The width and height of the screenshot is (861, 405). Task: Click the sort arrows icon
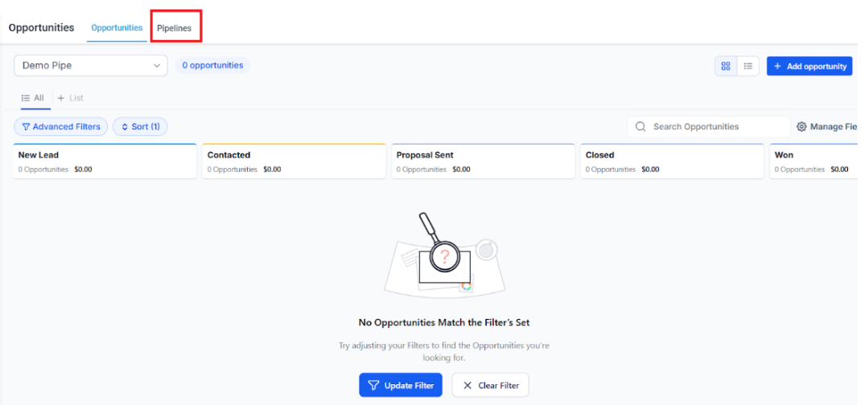125,127
